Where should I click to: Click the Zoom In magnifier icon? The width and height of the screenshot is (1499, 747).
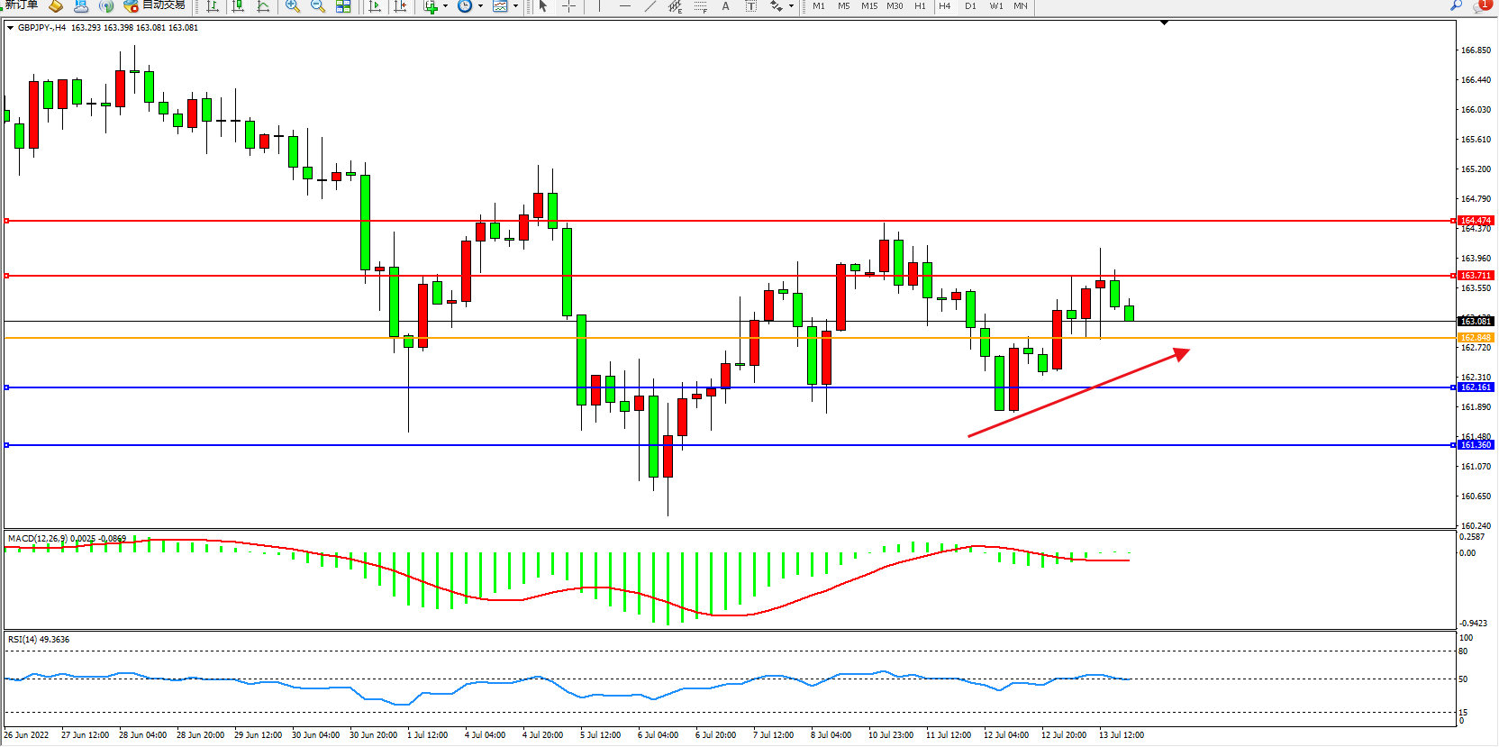[292, 6]
